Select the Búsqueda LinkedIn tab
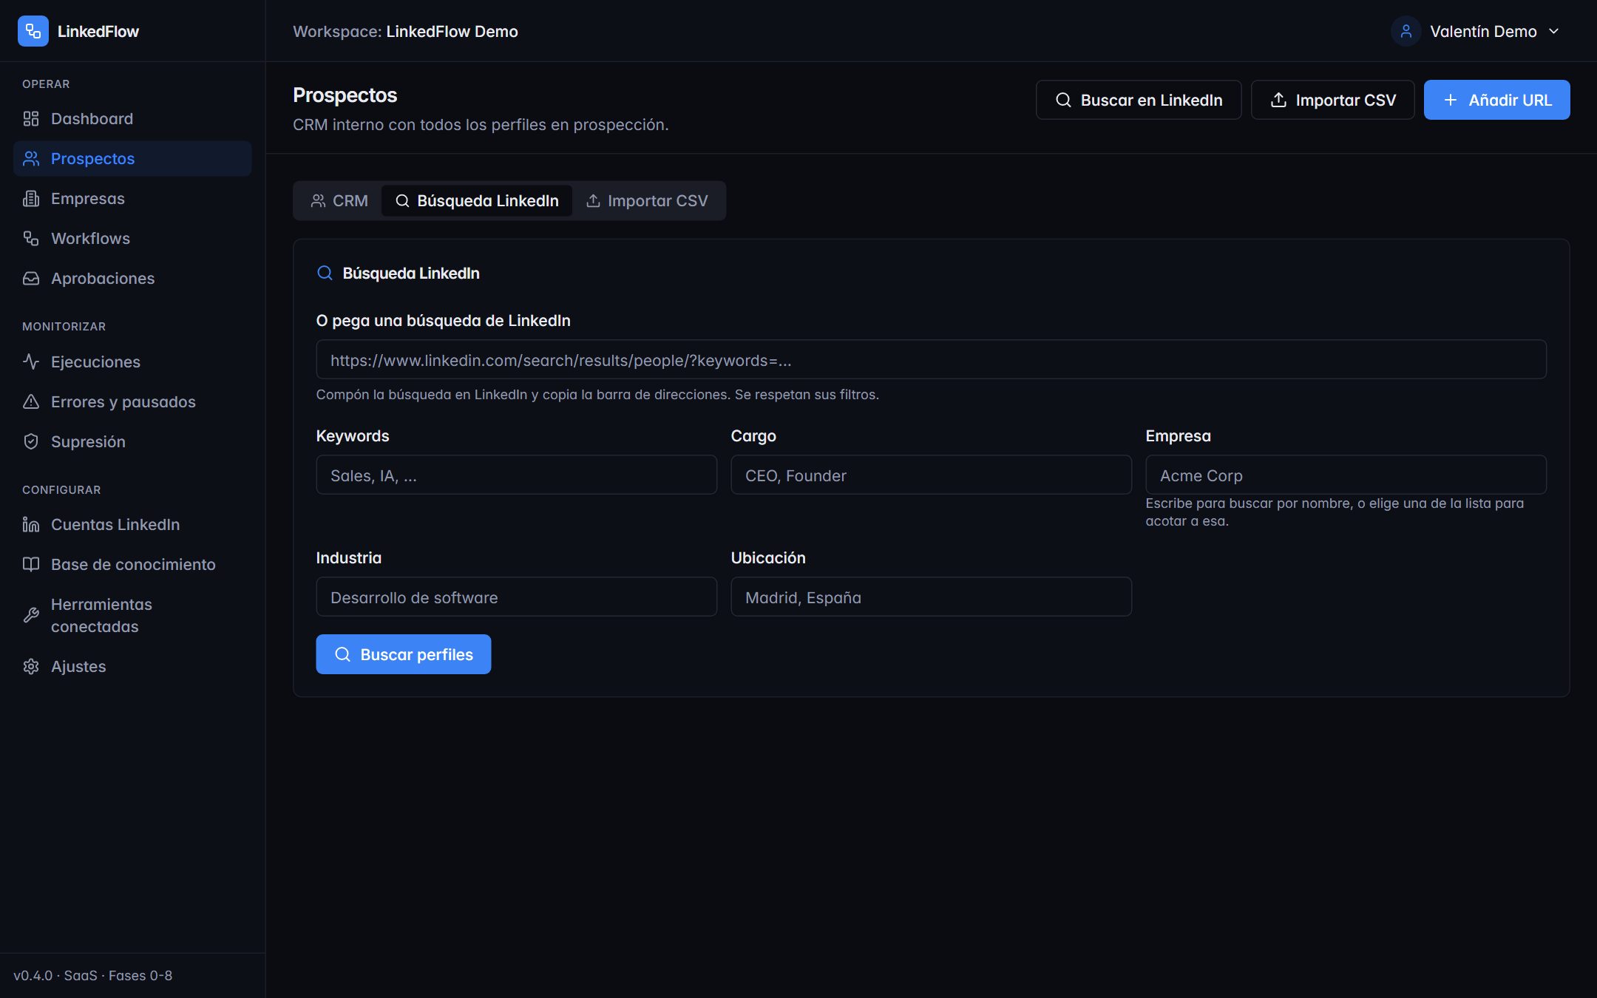1597x998 pixels. 477,201
